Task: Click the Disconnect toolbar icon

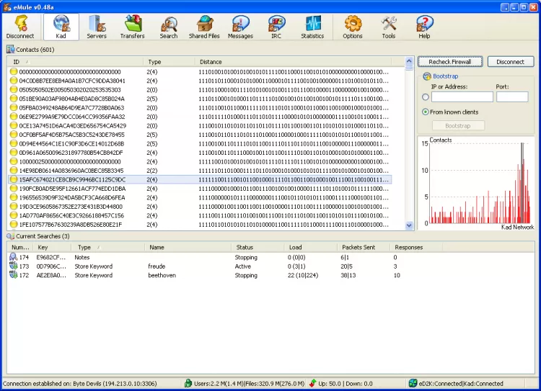Action: point(20,27)
